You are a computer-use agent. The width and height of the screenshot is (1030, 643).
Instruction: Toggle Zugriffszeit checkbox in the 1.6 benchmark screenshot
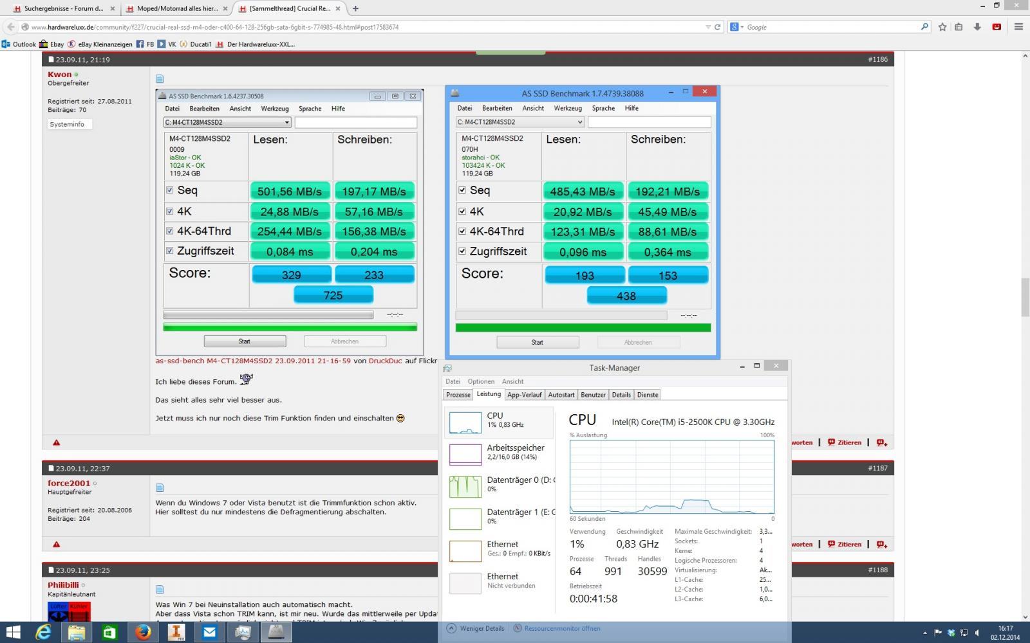coord(170,251)
